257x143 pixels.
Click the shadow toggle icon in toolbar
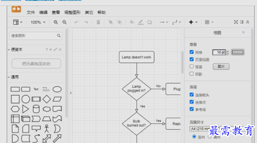[150, 22]
